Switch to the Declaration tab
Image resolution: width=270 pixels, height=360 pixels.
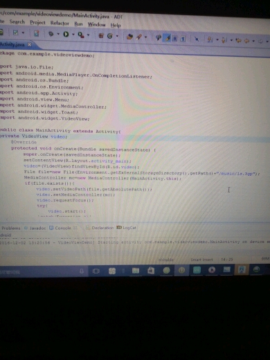(x=100, y=228)
